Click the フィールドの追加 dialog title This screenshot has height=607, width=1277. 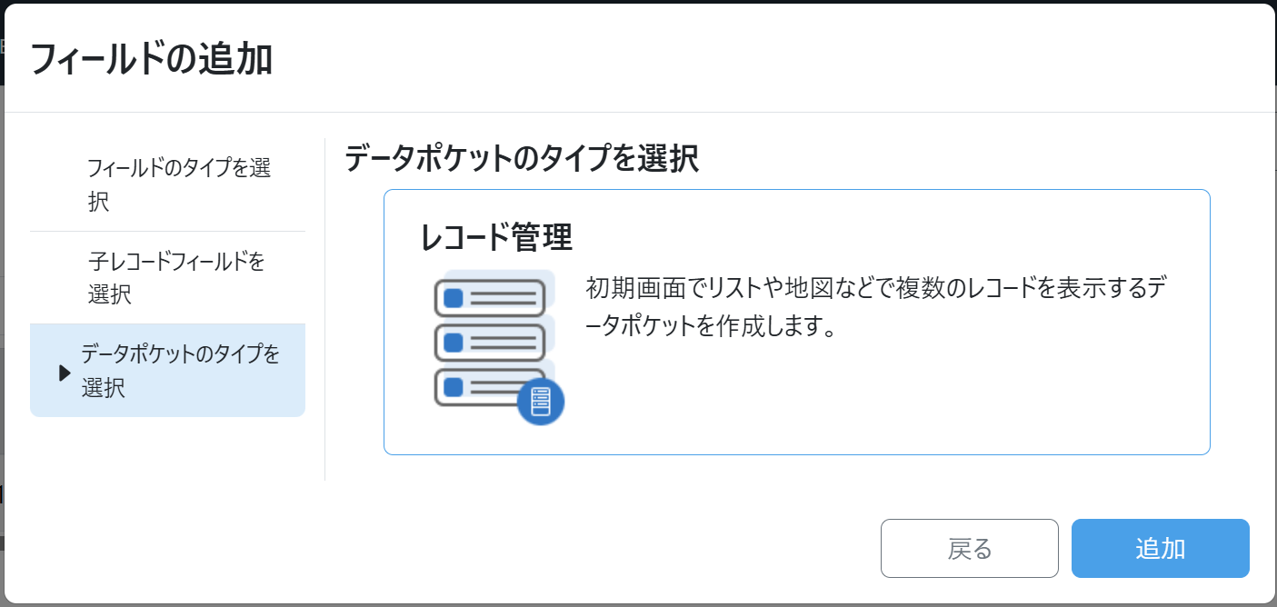pyautogui.click(x=152, y=60)
